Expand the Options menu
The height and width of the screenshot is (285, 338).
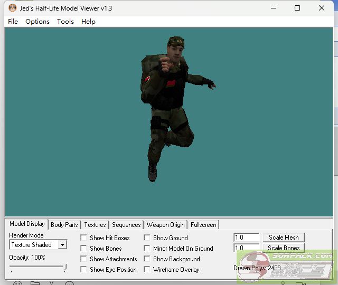[x=37, y=22]
